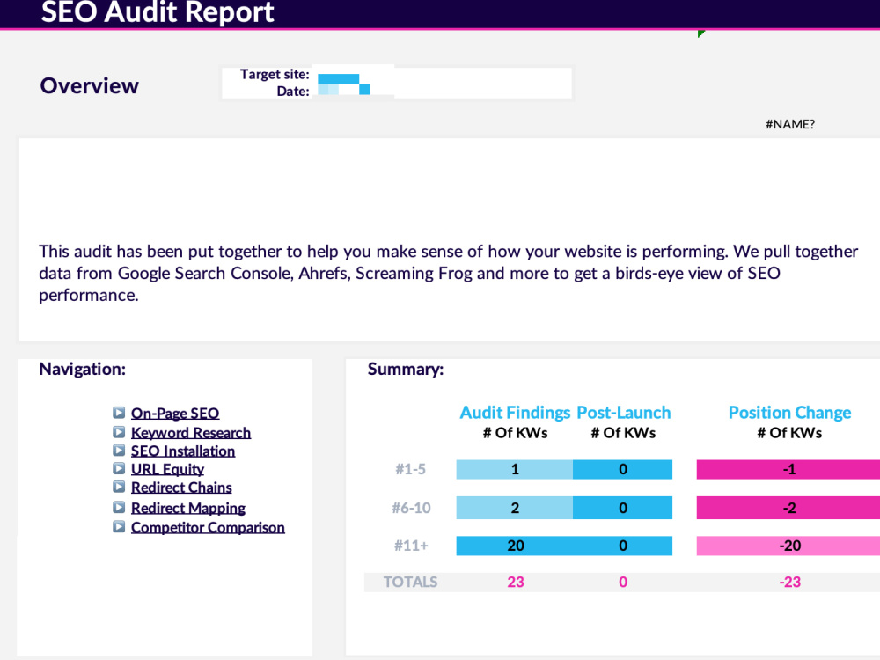880x660 pixels.
Task: Click the #11+ row label
Action: pos(411,546)
